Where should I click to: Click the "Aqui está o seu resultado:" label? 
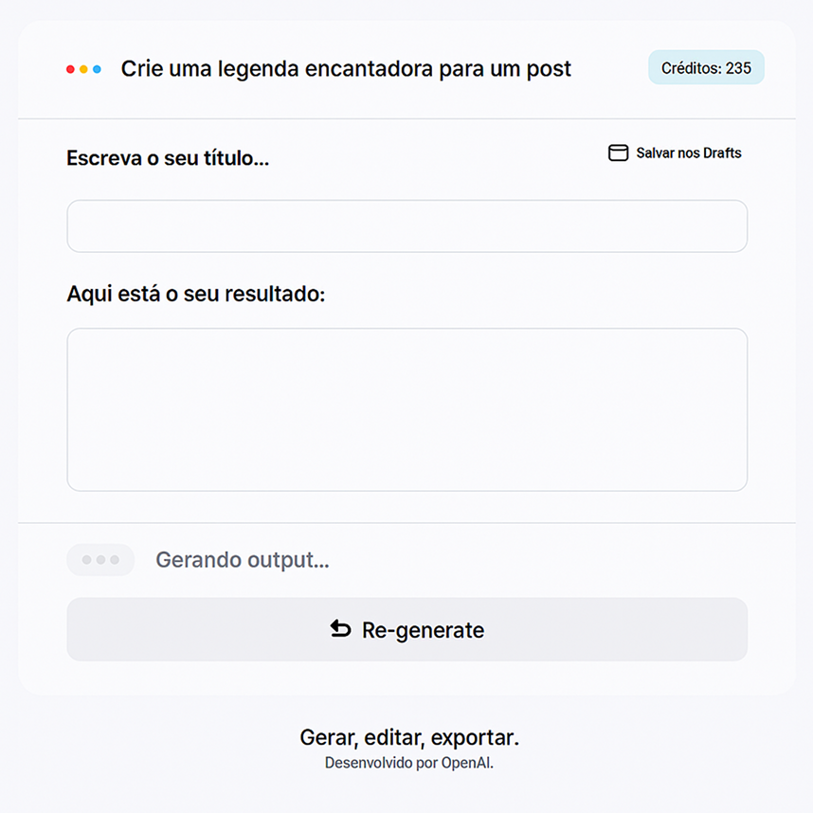pos(195,294)
